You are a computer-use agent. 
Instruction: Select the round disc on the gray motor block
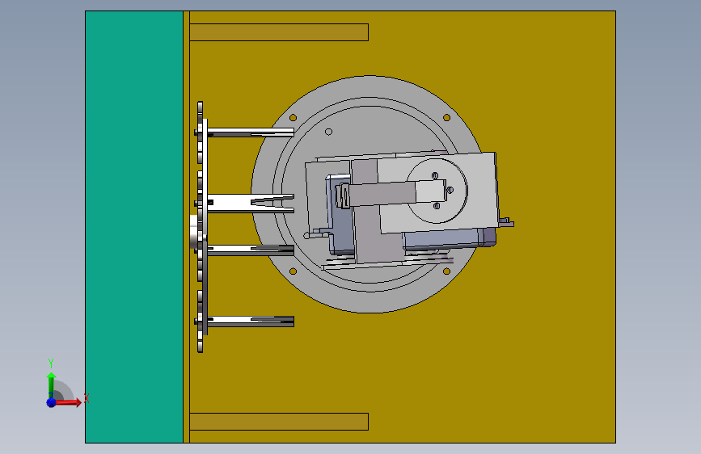click(x=437, y=191)
